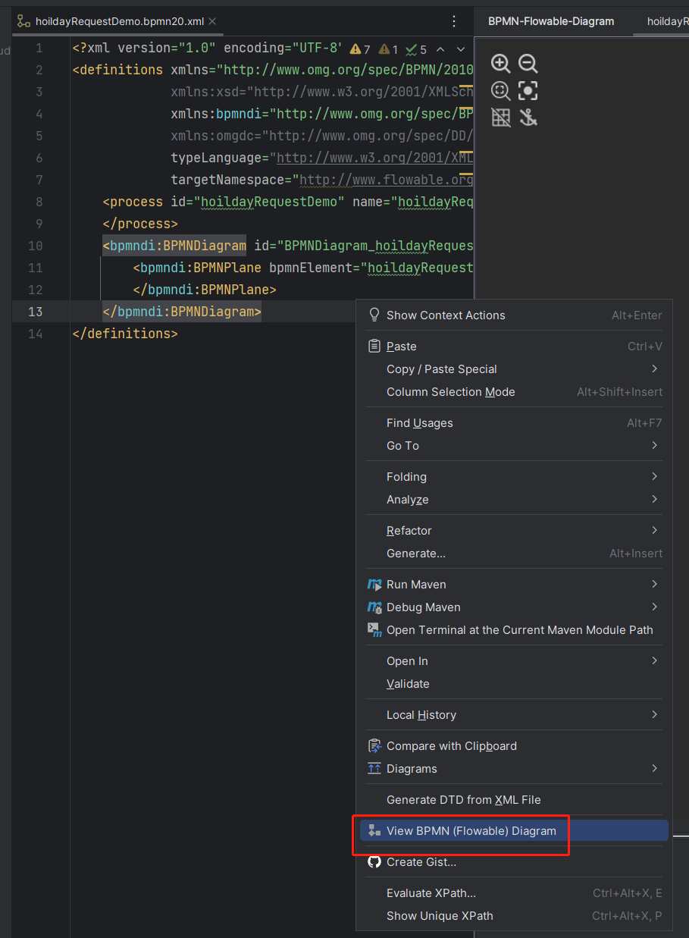This screenshot has width=689, height=938.
Task: Toggle the diagram grid display
Action: point(500,118)
